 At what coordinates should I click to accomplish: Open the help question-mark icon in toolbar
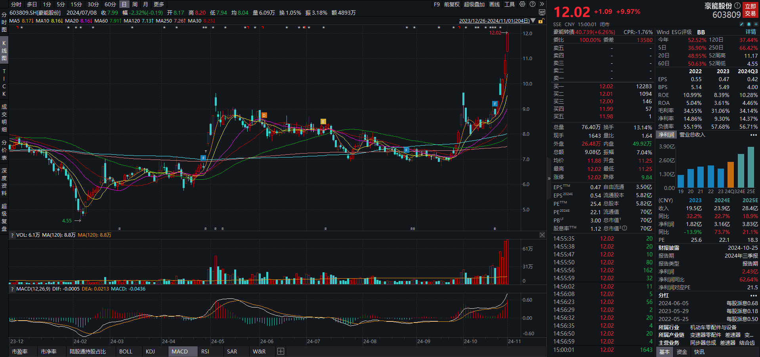coord(533,4)
